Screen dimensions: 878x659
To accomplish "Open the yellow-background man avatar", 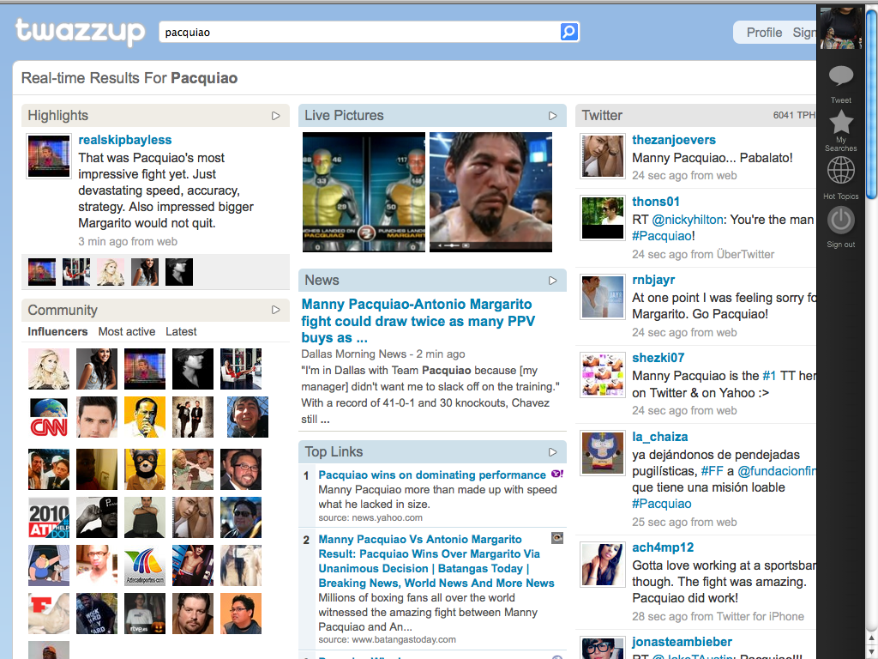I will (144, 417).
